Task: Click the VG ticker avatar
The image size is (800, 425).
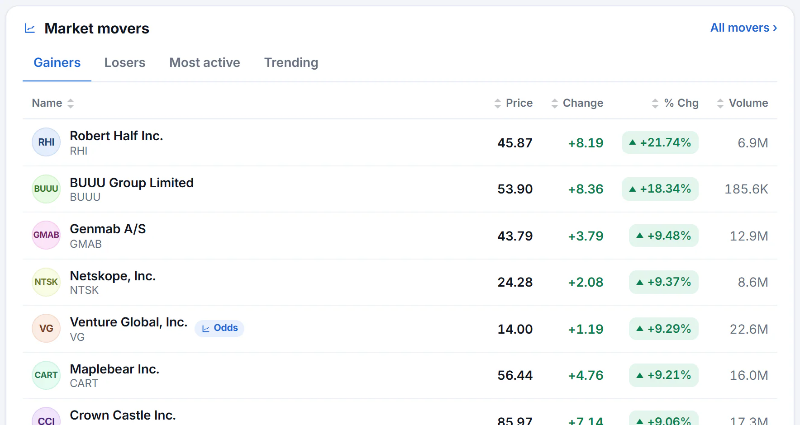Action: [x=46, y=328]
